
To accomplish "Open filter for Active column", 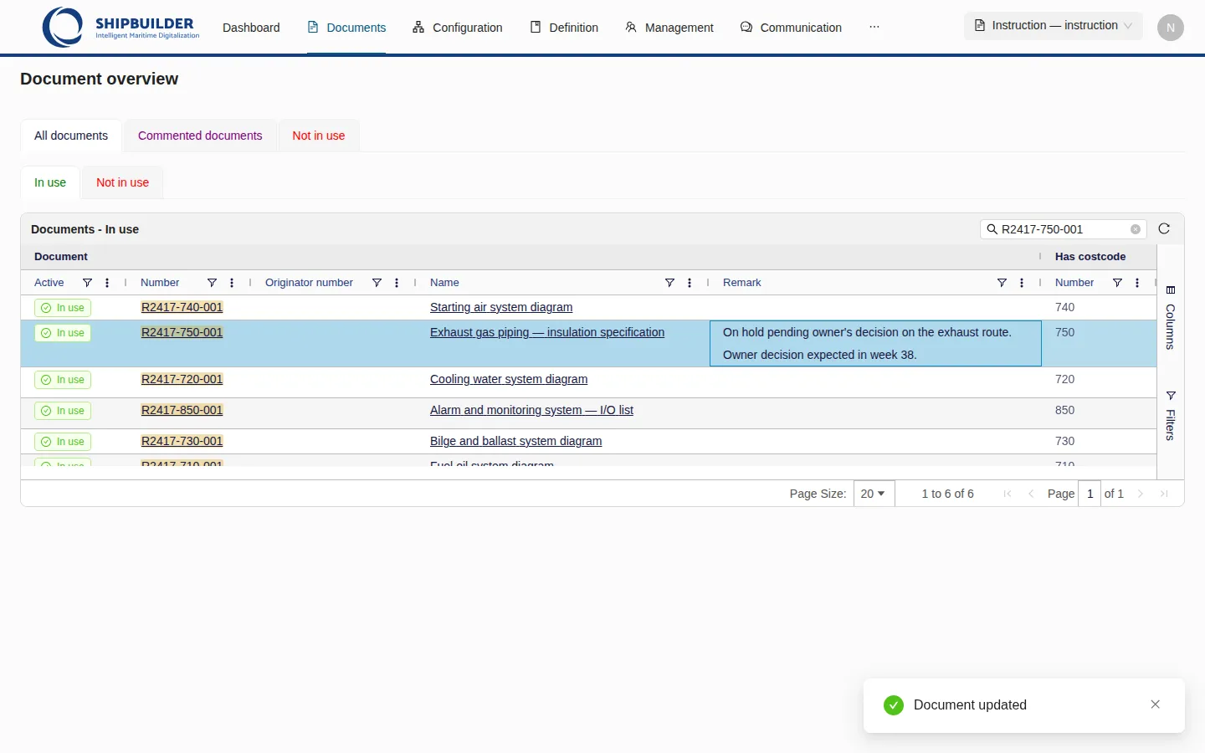I will 87,283.
